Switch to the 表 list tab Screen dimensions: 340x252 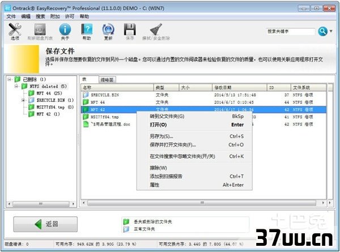click(x=89, y=79)
